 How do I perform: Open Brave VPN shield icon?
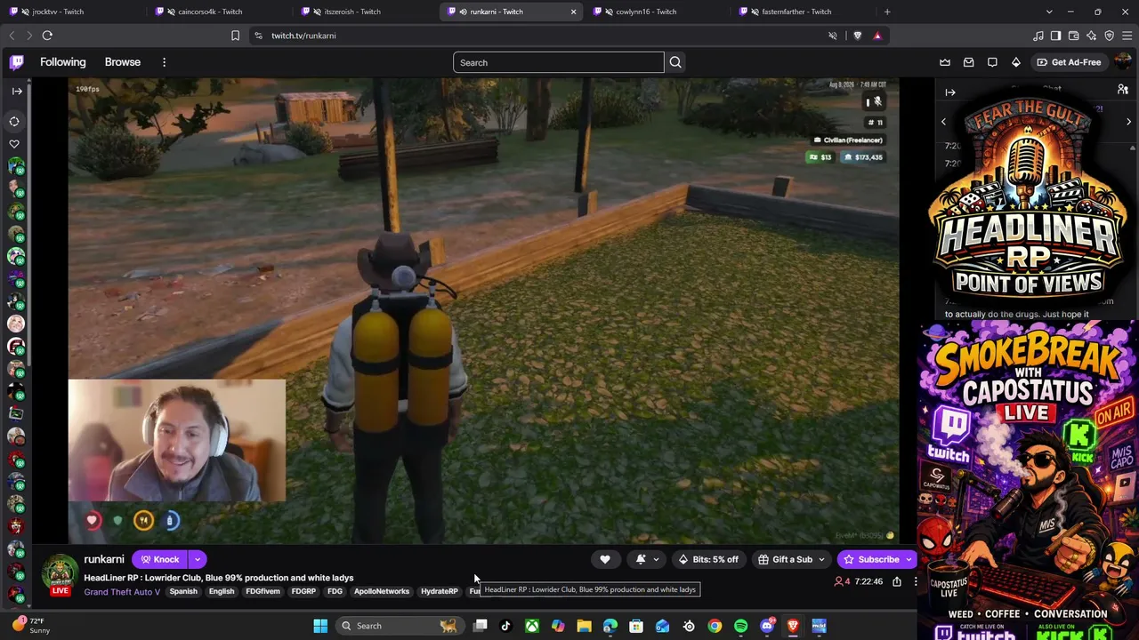point(1109,36)
